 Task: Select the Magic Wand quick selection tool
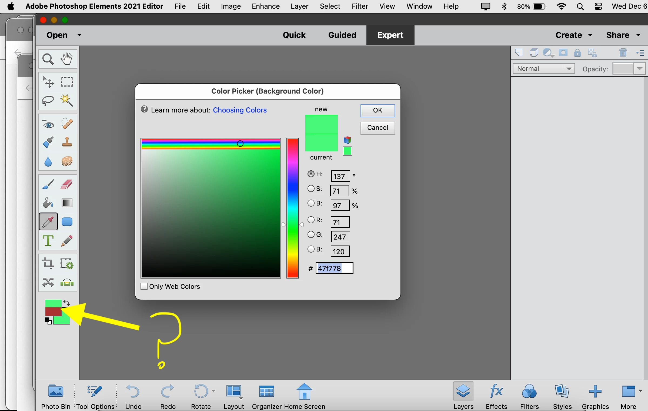pos(67,101)
